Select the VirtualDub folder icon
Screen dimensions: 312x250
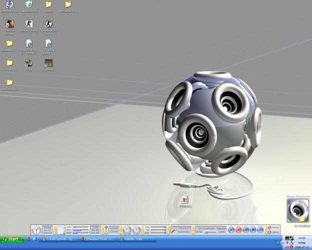[68, 5]
